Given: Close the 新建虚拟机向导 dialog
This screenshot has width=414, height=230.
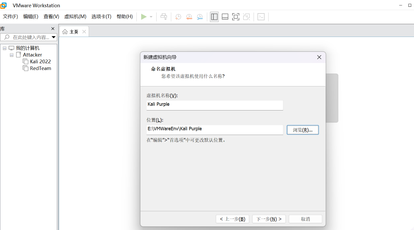Looking at the screenshot, I should [319, 57].
